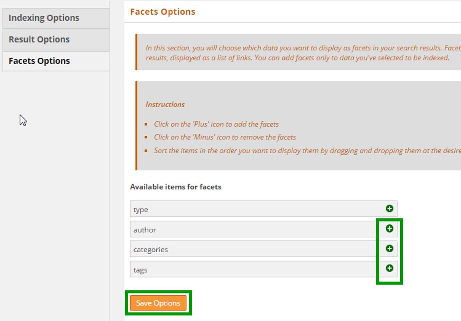Click the Save Options button
This screenshot has height=321, width=461.
click(158, 303)
